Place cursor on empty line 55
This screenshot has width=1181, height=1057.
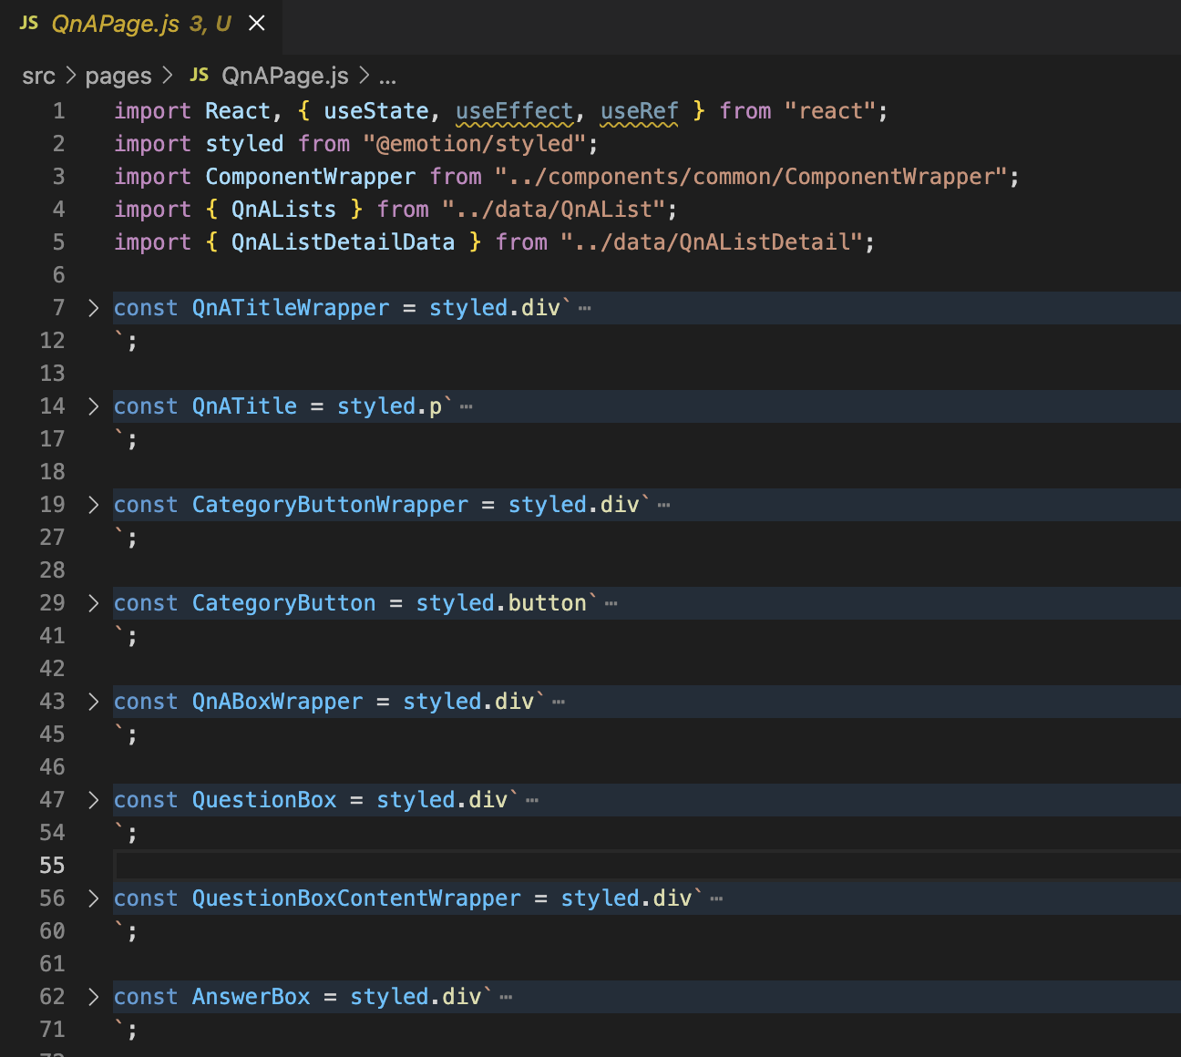pos(647,866)
